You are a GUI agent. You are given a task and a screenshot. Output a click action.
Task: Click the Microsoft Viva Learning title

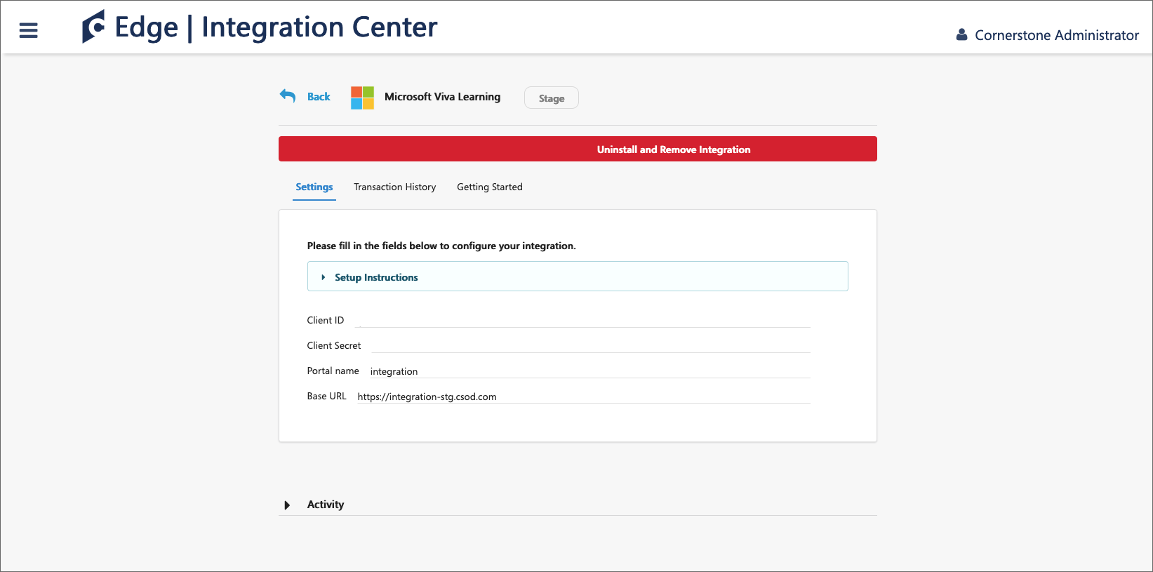click(443, 97)
